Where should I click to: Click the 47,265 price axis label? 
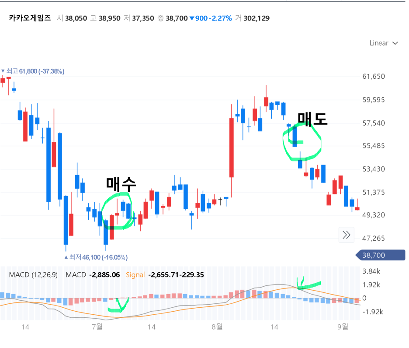point(374,238)
